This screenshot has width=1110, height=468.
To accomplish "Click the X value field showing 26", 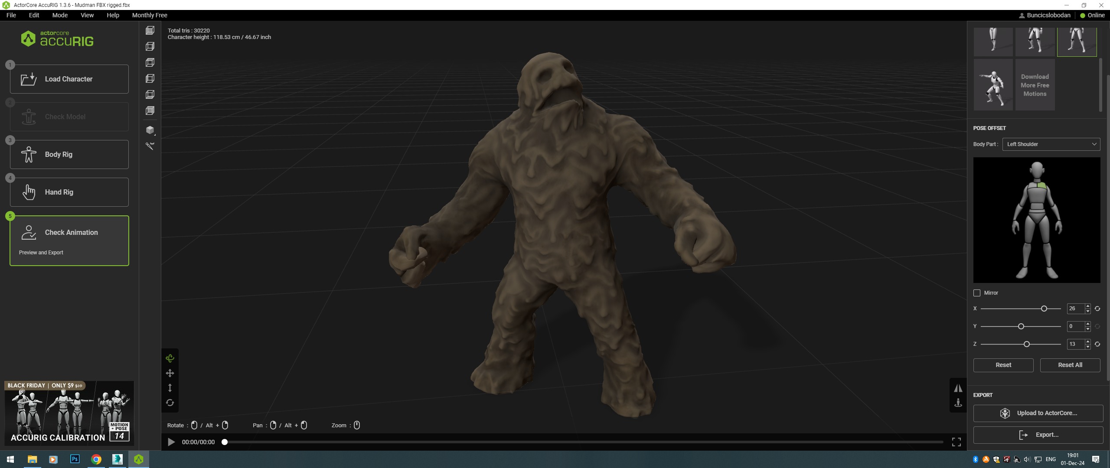I will 1076,309.
